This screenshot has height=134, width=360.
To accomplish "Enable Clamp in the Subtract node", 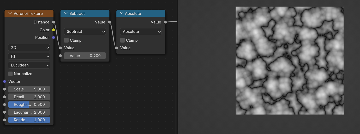I will (66, 40).
